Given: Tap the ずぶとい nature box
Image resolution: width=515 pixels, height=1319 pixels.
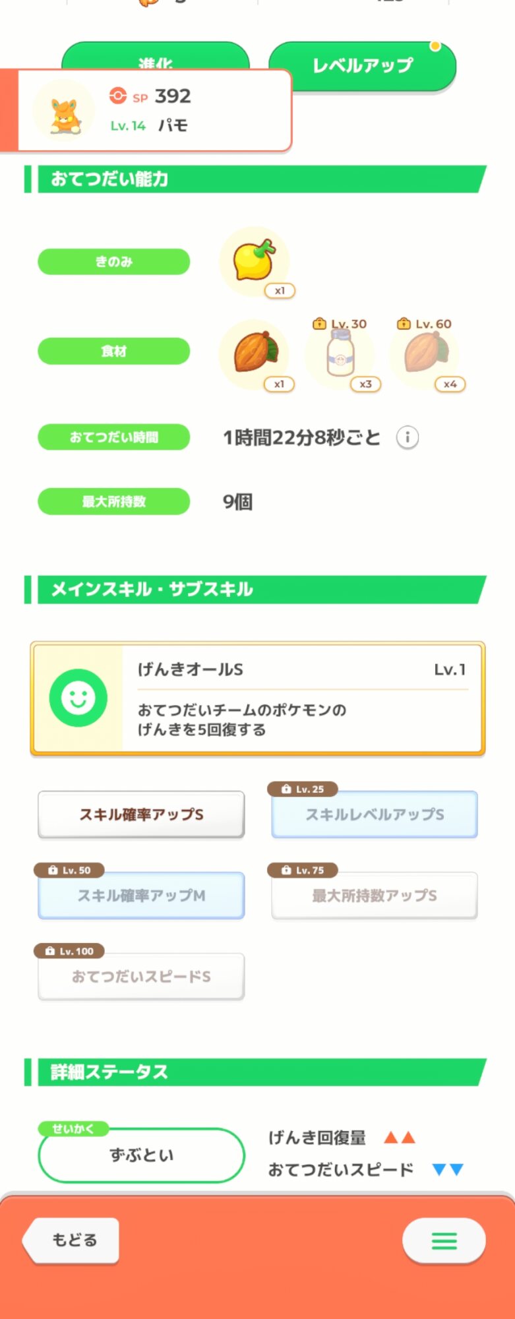Looking at the screenshot, I should (x=141, y=1155).
